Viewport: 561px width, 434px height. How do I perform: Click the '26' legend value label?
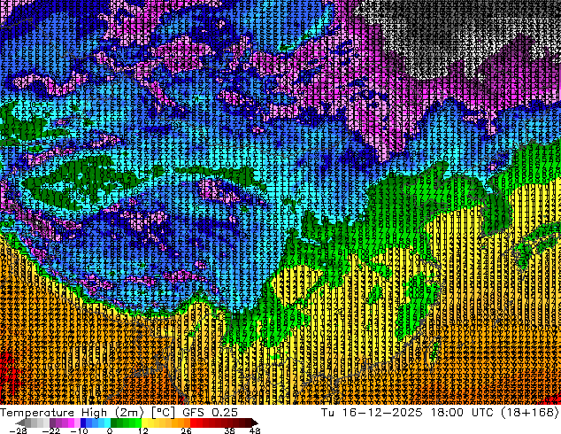[x=188, y=430]
